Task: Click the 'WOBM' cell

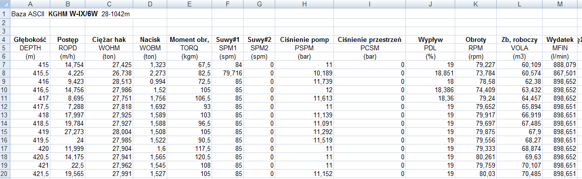Action: point(149,48)
